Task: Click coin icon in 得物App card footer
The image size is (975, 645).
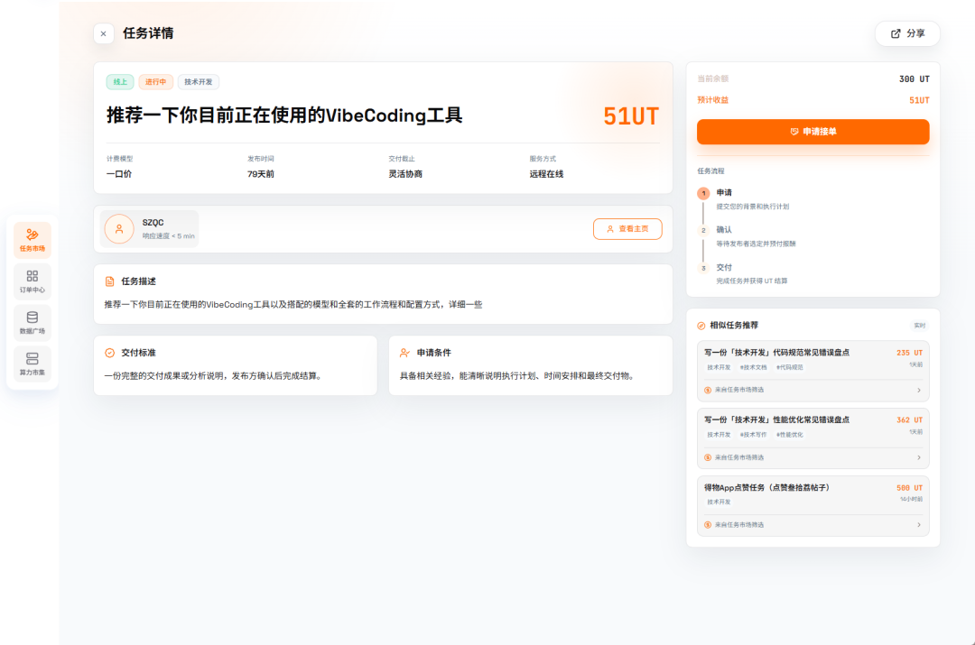Action: click(x=708, y=525)
